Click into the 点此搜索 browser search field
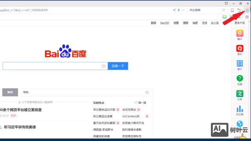 pos(205,10)
